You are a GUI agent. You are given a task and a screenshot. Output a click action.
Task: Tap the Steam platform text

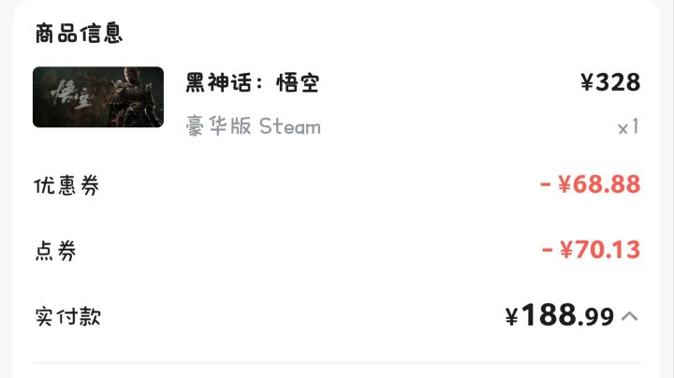pyautogui.click(x=290, y=126)
